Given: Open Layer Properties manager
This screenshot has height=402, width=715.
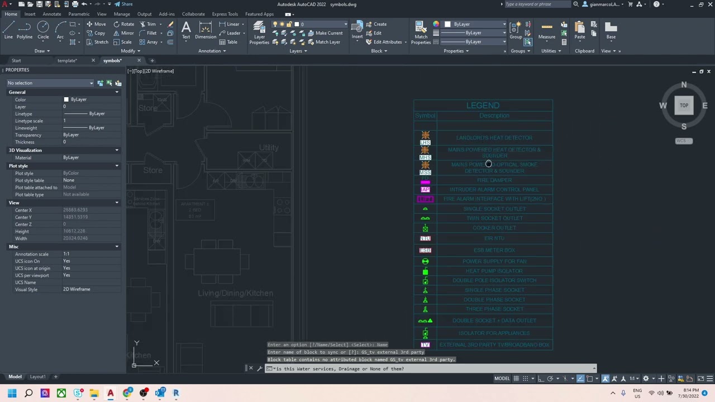Looking at the screenshot, I should click(259, 33).
